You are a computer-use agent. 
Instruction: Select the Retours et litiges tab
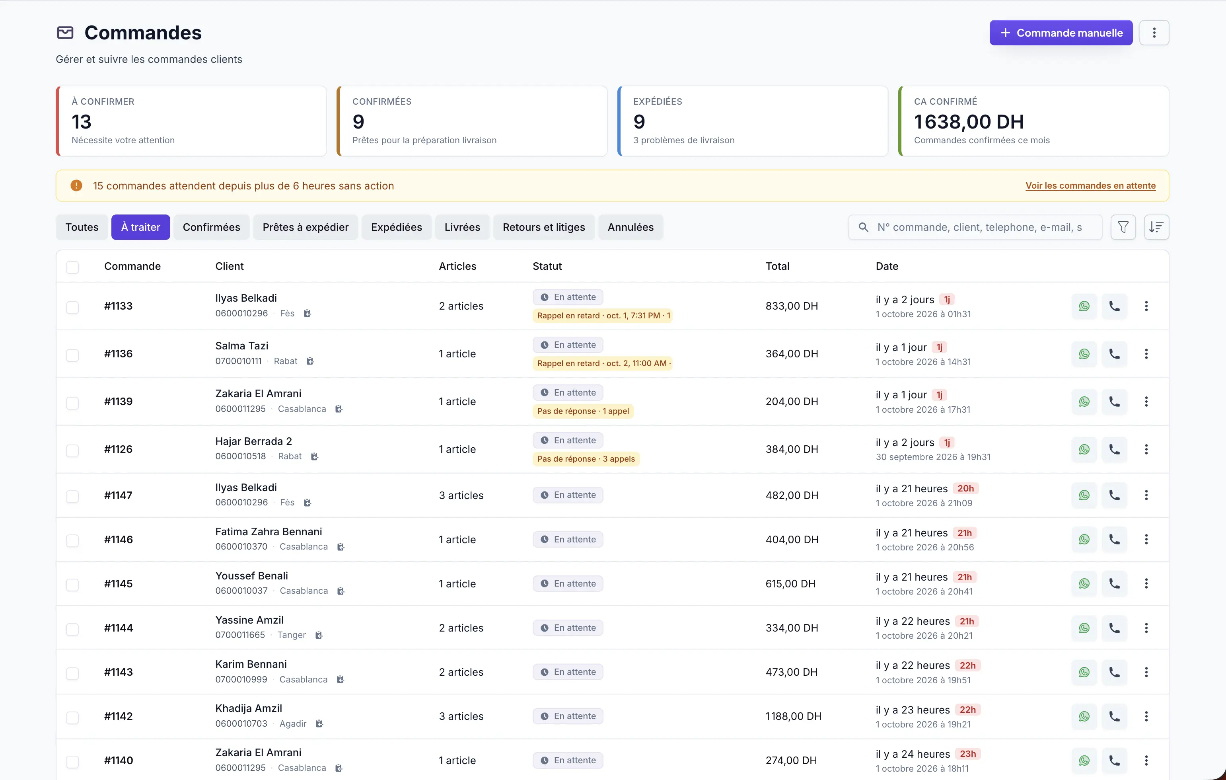544,227
